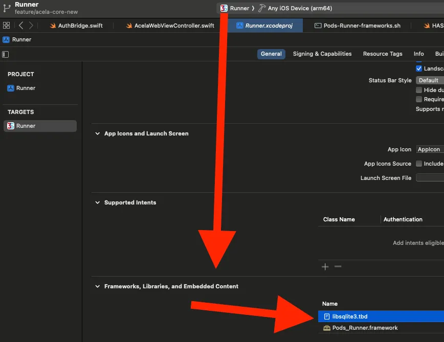The image size is (444, 342).
Task: Open the source control branch icon
Action: 7,9
